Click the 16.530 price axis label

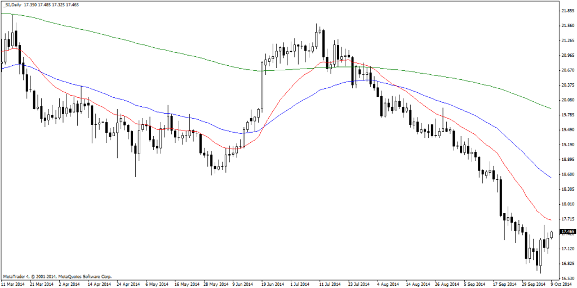[x=568, y=277]
